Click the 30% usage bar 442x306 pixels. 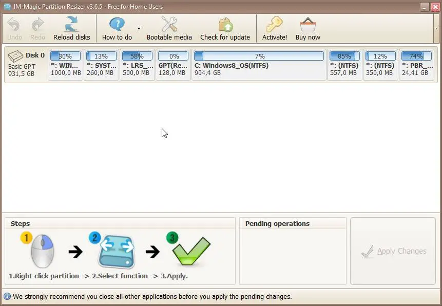point(65,56)
